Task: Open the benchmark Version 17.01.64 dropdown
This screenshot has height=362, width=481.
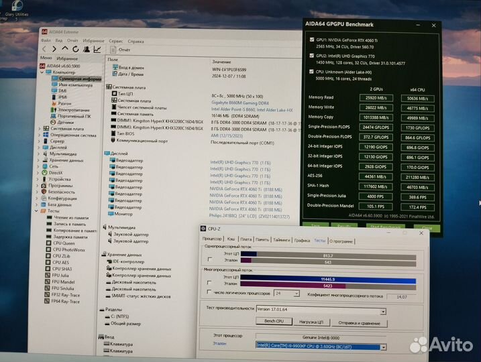Action: tap(383, 312)
